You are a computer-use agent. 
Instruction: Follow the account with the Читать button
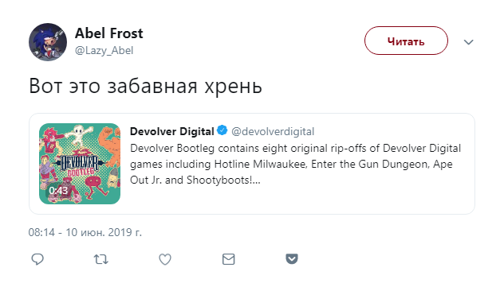(x=406, y=41)
